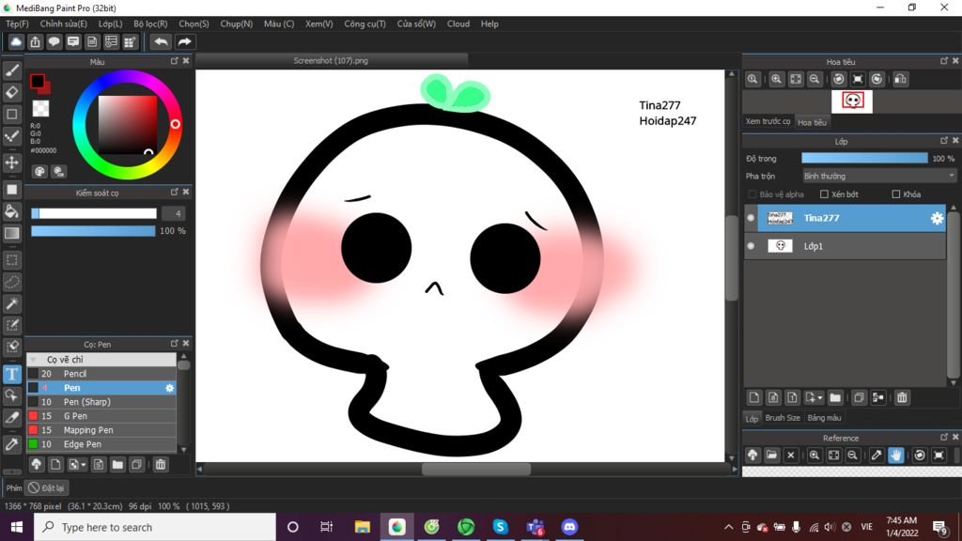Viewport: 962px width, 541px height.
Task: Open Skype from the taskbar
Action: (x=500, y=527)
